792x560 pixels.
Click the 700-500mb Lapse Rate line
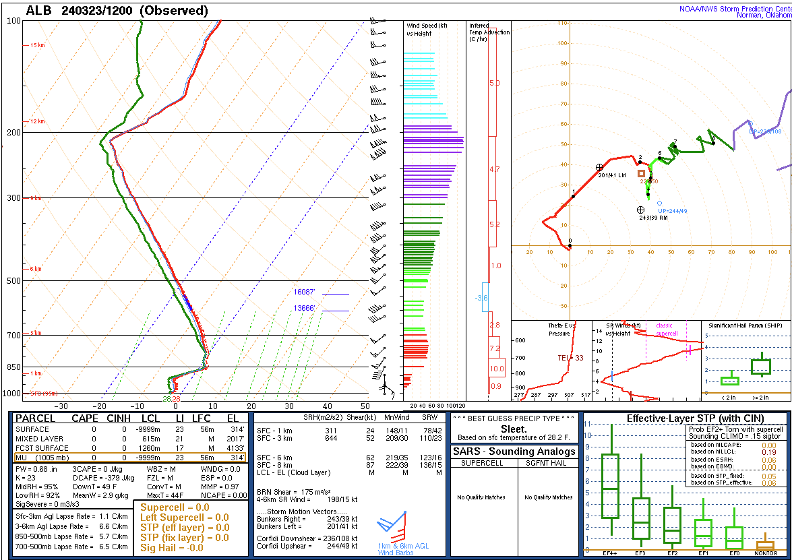(x=71, y=547)
